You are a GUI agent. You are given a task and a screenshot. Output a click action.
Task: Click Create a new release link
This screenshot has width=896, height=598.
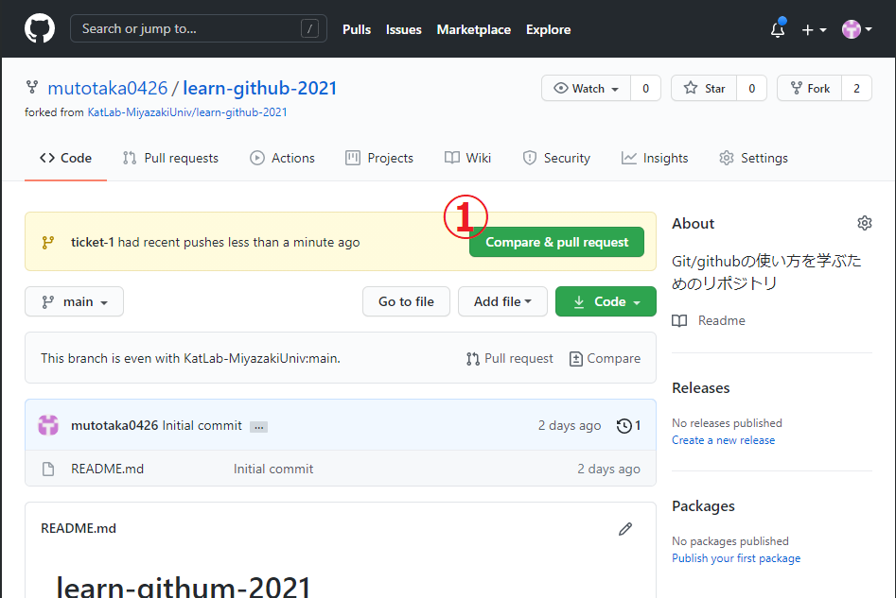pyautogui.click(x=724, y=440)
